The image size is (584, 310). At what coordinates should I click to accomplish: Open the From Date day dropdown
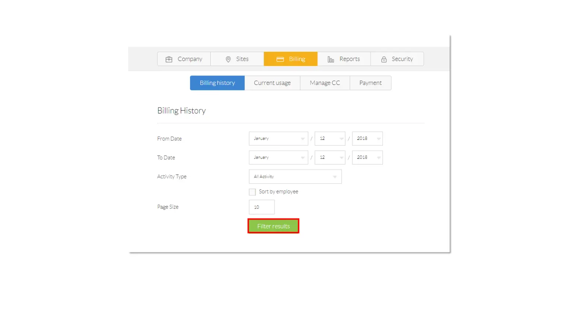[330, 138]
